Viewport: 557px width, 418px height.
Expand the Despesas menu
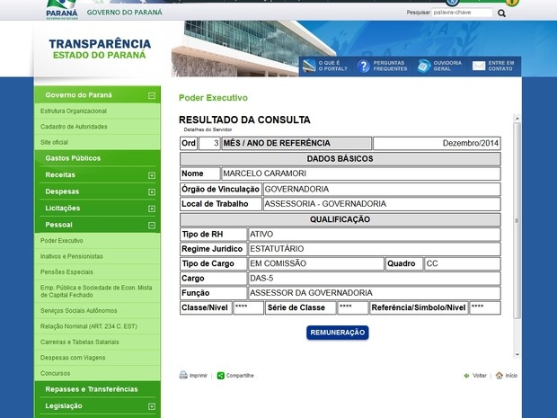click(152, 192)
